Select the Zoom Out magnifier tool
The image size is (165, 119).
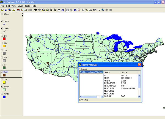coord(55,10)
